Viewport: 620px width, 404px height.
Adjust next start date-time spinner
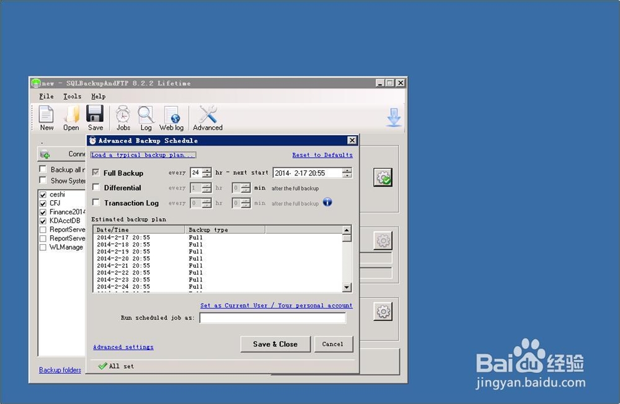pos(347,173)
